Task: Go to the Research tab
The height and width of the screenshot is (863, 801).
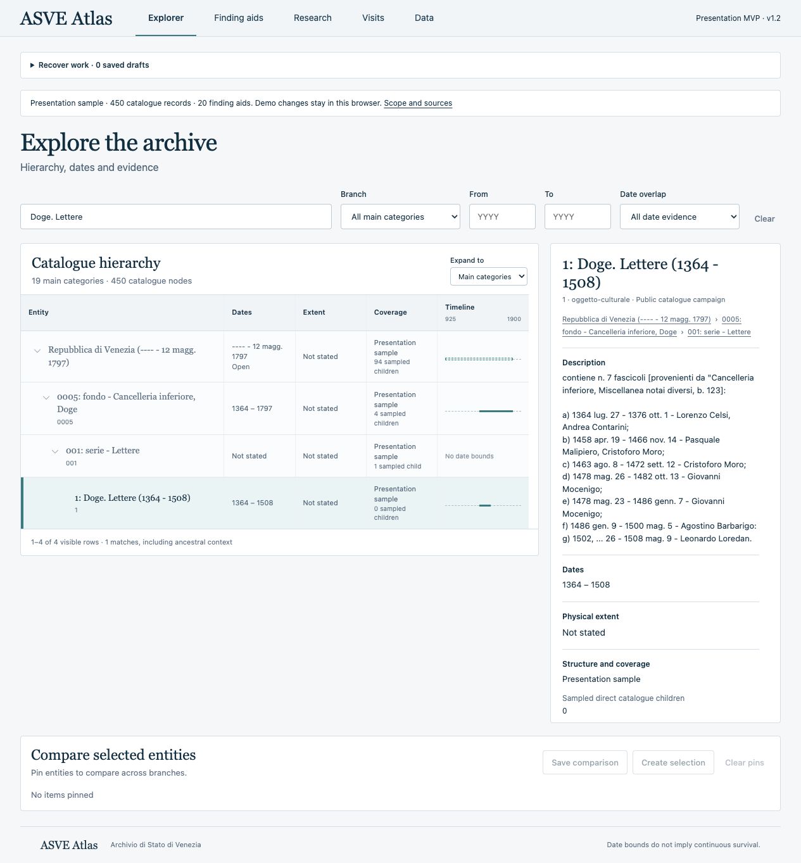Action: (x=313, y=18)
